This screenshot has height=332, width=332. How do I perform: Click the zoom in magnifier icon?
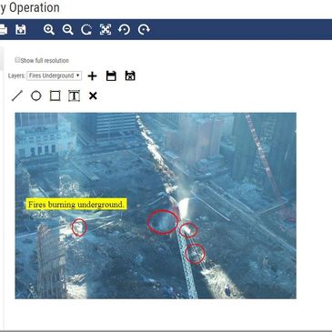[x=49, y=30]
